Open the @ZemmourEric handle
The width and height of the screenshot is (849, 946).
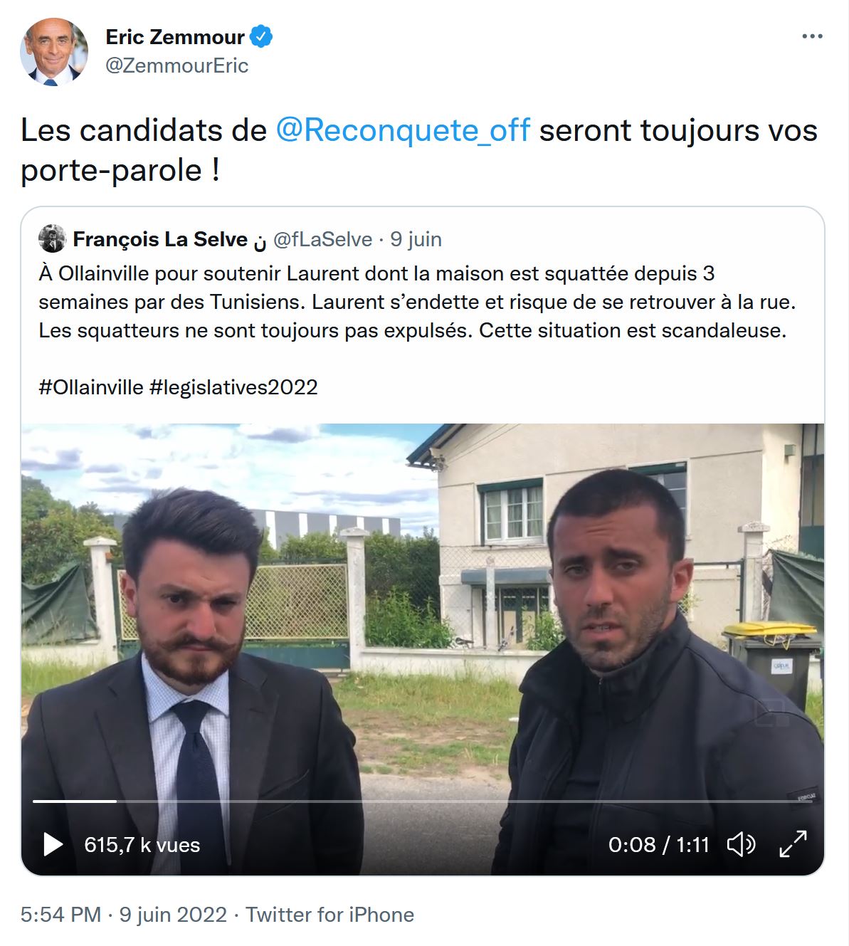pos(177,65)
